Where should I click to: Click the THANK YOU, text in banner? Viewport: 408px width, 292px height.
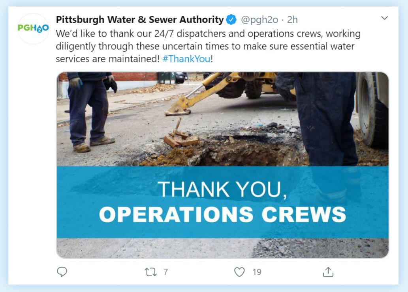click(222, 189)
